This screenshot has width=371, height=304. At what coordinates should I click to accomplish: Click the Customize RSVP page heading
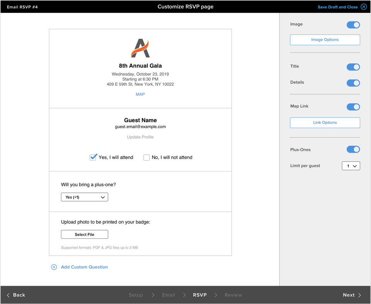tap(185, 7)
